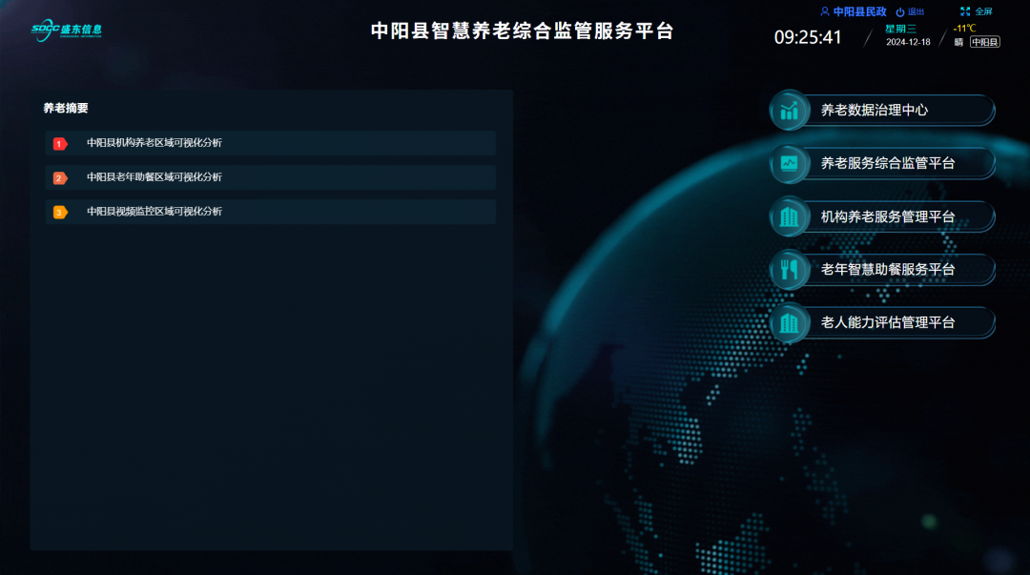Click the power icon beside 退出

click(900, 11)
